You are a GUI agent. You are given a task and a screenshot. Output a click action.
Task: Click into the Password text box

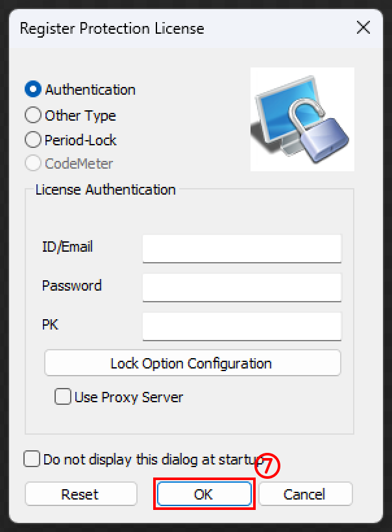pos(242,287)
